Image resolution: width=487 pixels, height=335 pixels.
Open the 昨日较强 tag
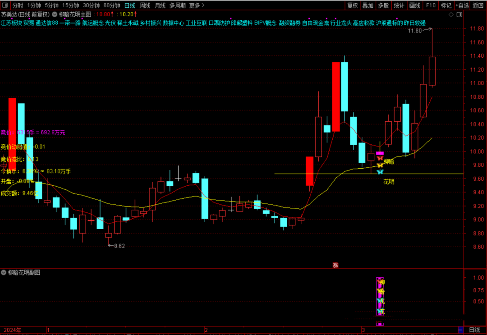coord(415,23)
